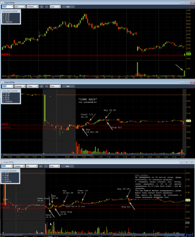Click the plus button in 5-minute chart toolbar
This screenshot has width=195, height=237.
click(x=42, y=86)
